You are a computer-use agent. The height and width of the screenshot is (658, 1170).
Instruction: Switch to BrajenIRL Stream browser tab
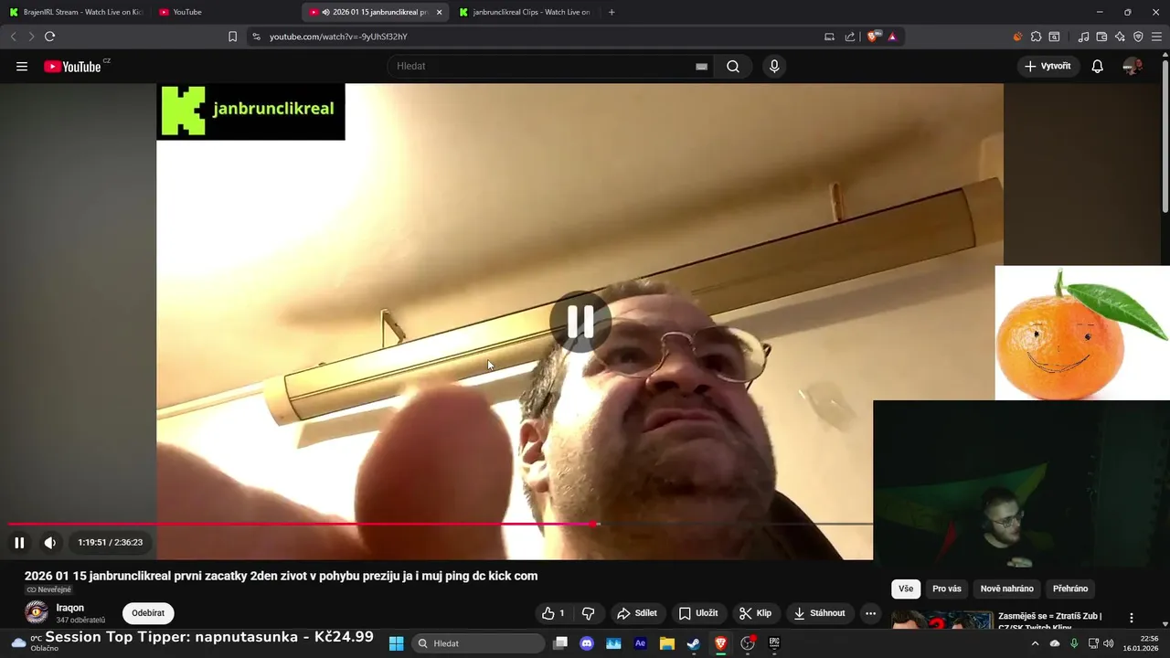coord(76,12)
